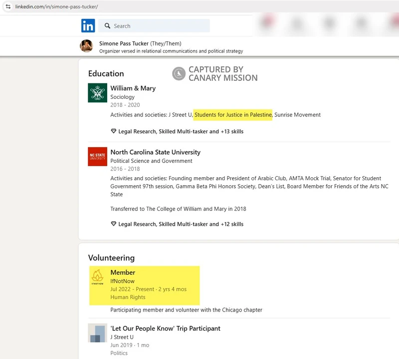
Task: Click the NC State University logo
Action: tap(97, 156)
